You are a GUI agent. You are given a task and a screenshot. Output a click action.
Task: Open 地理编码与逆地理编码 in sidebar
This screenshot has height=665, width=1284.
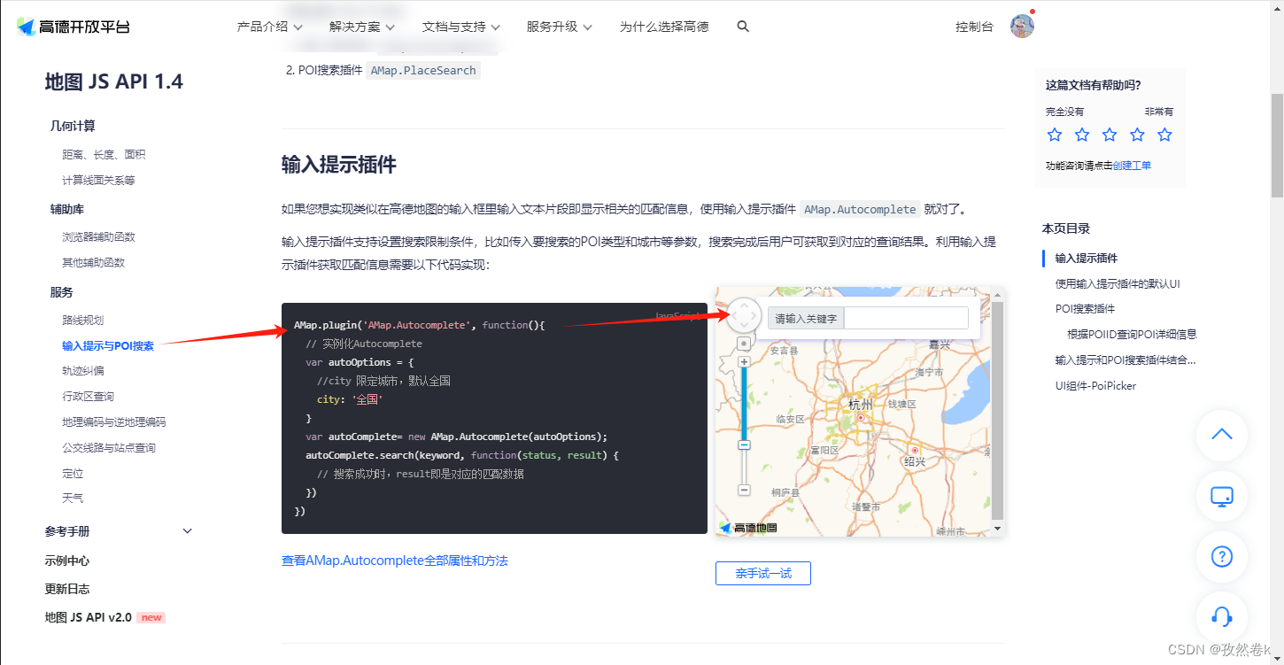[x=113, y=421]
